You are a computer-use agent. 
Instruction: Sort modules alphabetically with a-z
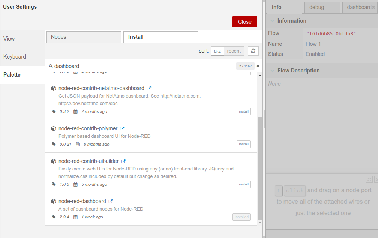(x=217, y=51)
